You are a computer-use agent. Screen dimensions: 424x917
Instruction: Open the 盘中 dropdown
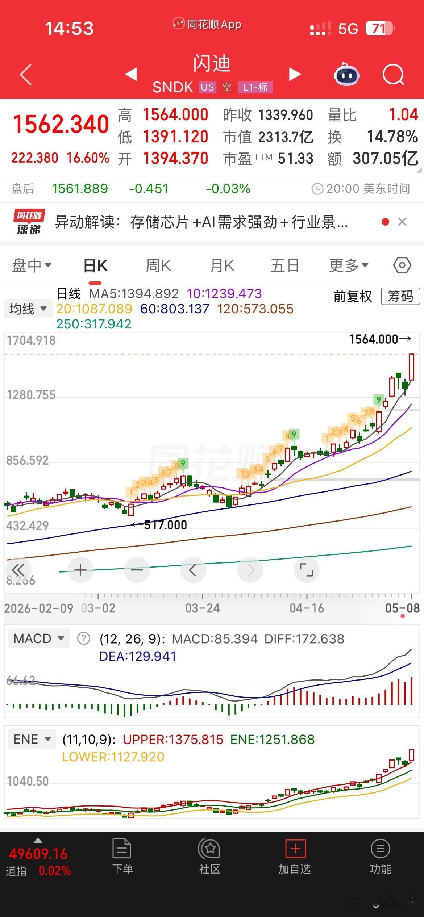[32, 265]
